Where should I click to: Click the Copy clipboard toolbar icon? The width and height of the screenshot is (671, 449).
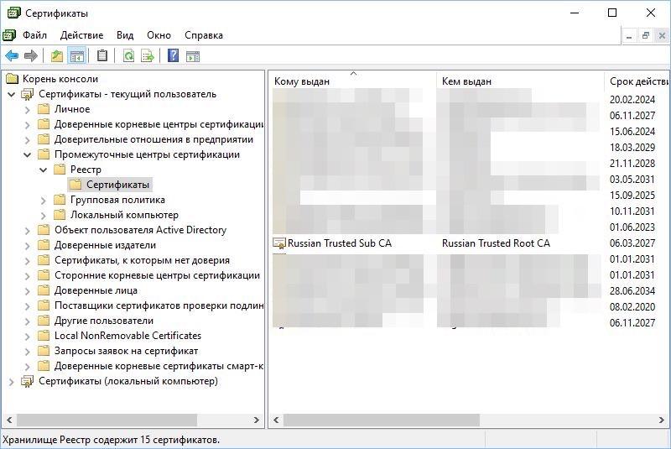click(x=102, y=55)
